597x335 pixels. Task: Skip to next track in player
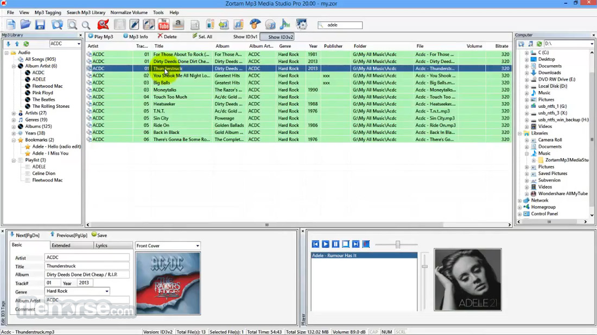(x=355, y=244)
